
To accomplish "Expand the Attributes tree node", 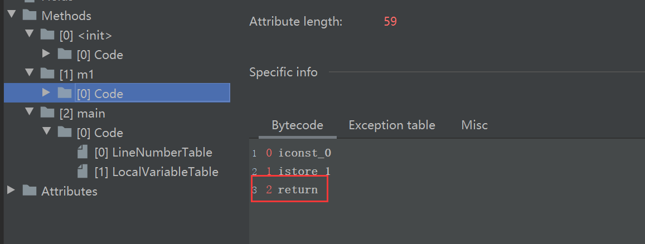I will click(11, 191).
